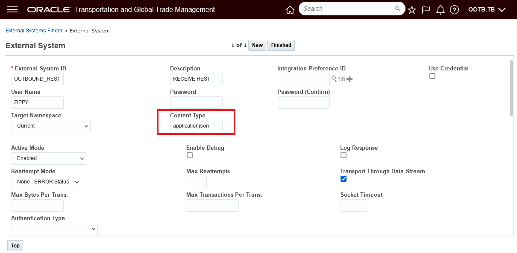View Integration Preference ID with glasses icon
Image resolution: width=517 pixels, height=253 pixels.
click(342, 79)
